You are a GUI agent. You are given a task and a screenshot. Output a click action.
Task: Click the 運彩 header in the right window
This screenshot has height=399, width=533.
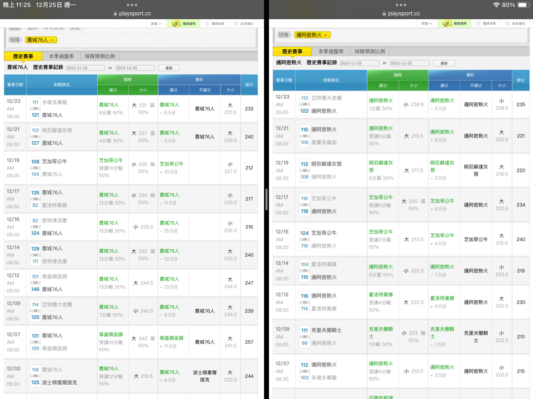pyautogui.click(x=470, y=75)
